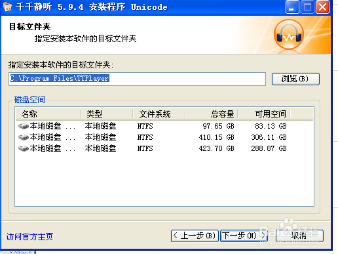The image size is (338, 254).
Task: Click the 306.11 GB free space cell
Action: (x=269, y=137)
